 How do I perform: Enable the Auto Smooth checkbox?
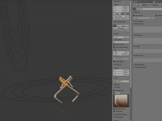tap(134, 15)
